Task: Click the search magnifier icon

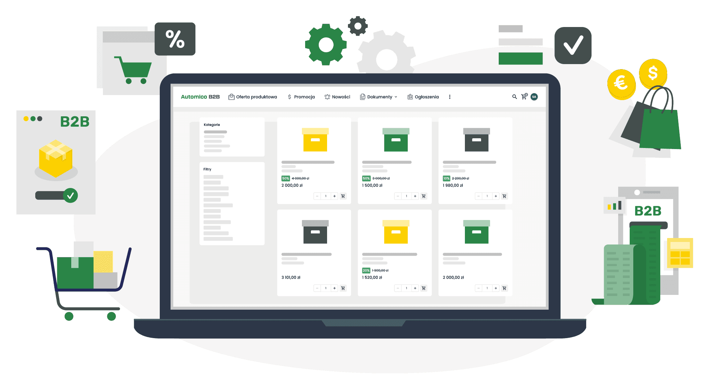Action: (515, 97)
